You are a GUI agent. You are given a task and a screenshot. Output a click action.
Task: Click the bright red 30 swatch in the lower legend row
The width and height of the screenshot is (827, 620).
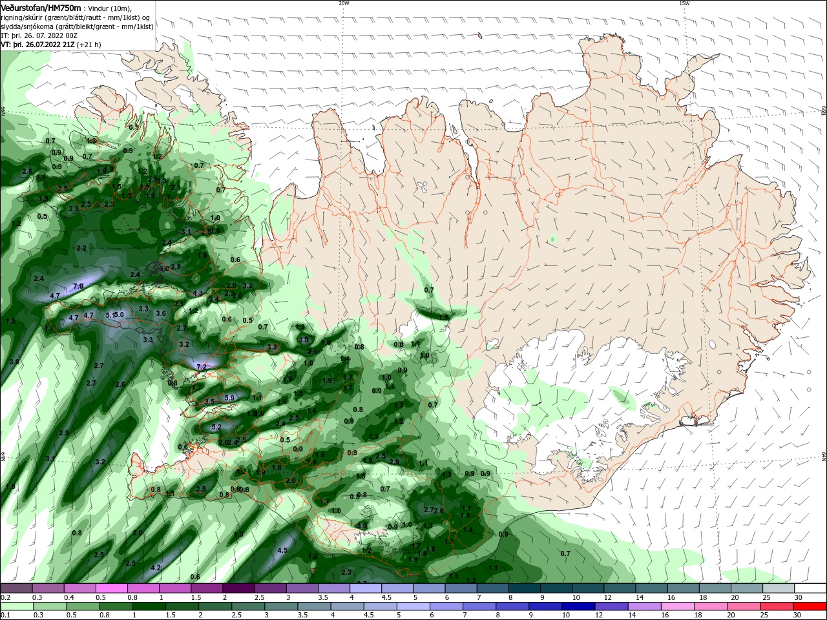[x=810, y=606]
